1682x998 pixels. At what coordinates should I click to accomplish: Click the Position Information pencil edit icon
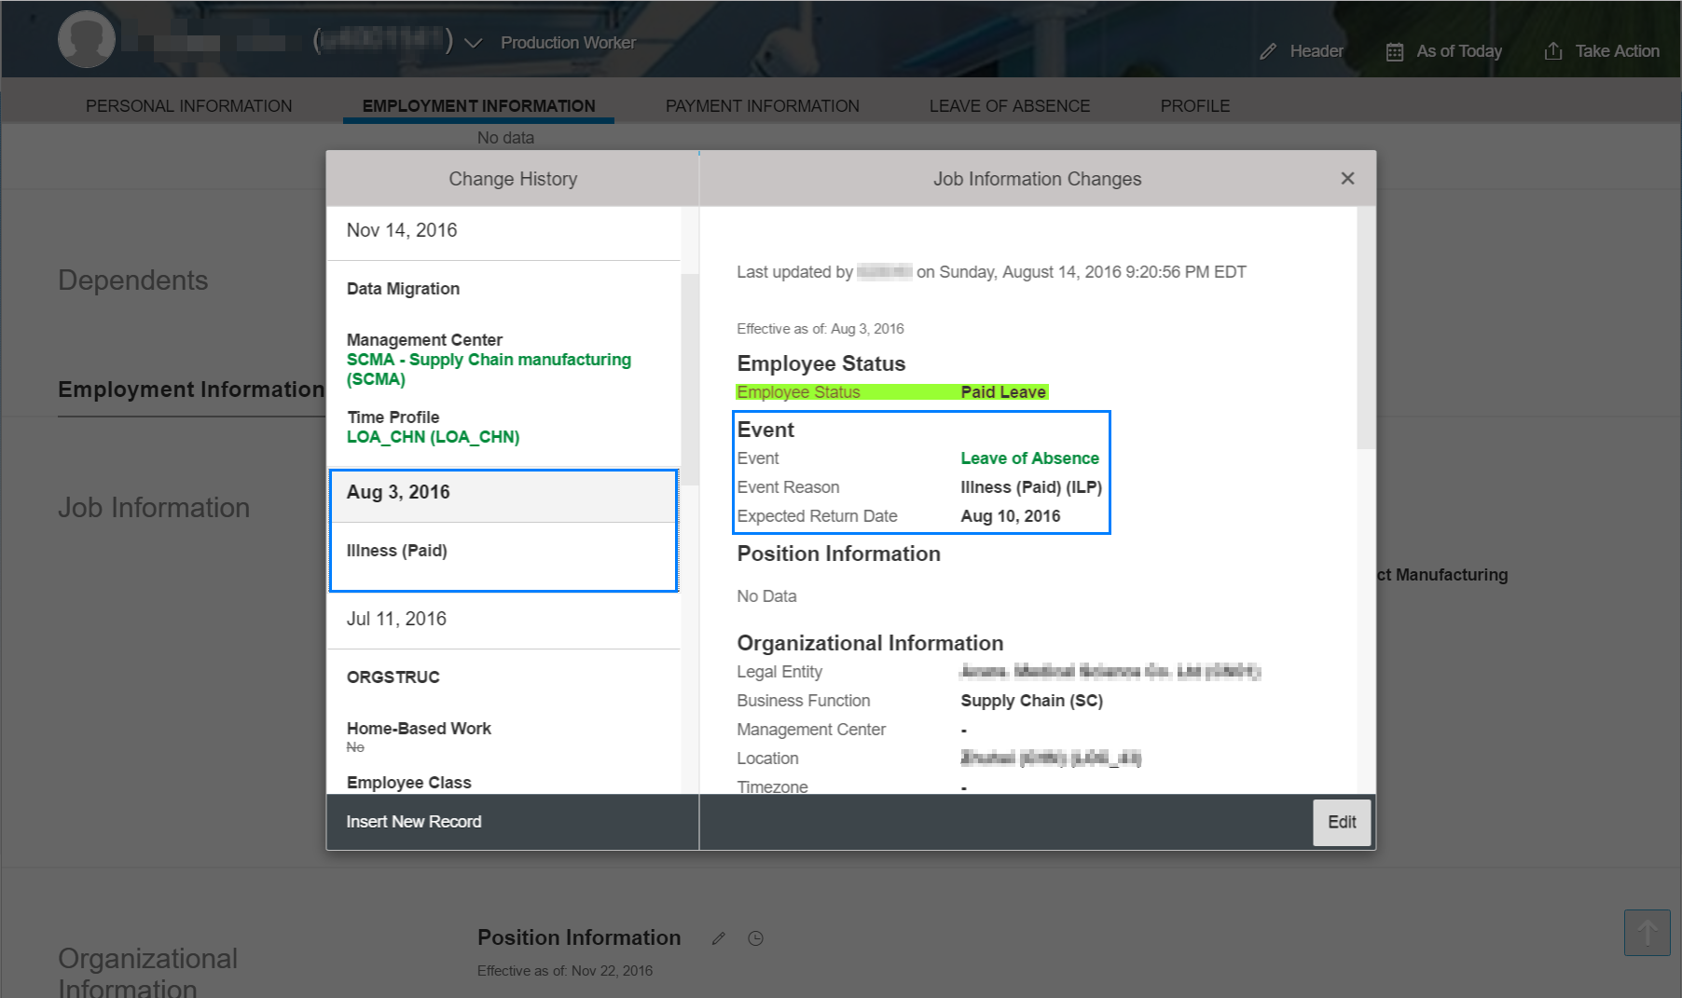coord(718,938)
